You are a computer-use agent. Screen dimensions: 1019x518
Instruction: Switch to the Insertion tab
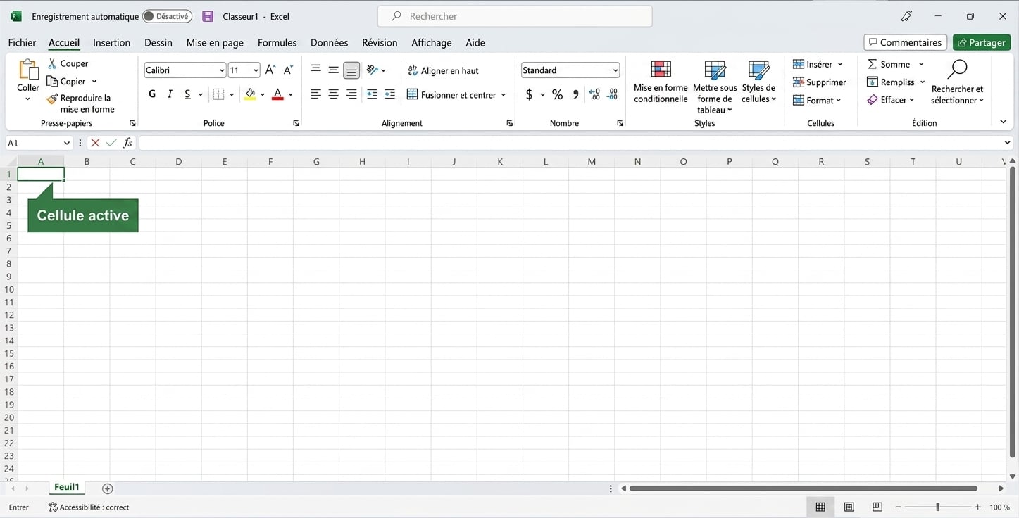point(111,43)
